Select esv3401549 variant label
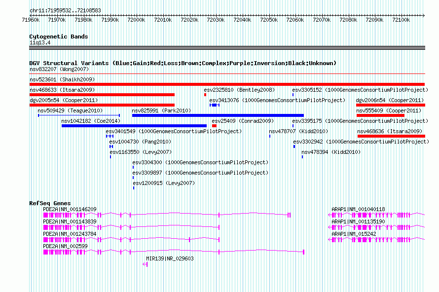This screenshot has width=439, height=292. coord(174,131)
